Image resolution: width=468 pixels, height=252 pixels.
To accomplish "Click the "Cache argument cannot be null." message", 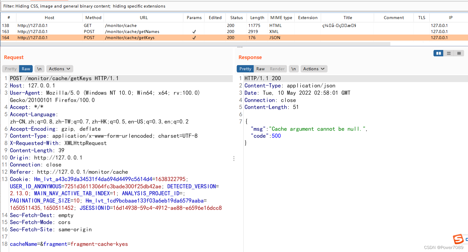I will tap(317, 129).
